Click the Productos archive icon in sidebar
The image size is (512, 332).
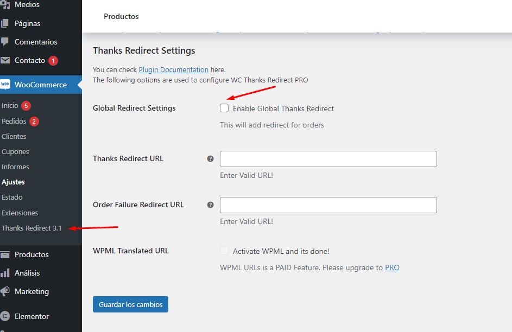coord(5,254)
